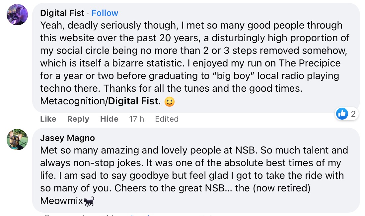View the reaction count of 2
Image resolution: width=365 pixels, height=216 pixels.
353,114
